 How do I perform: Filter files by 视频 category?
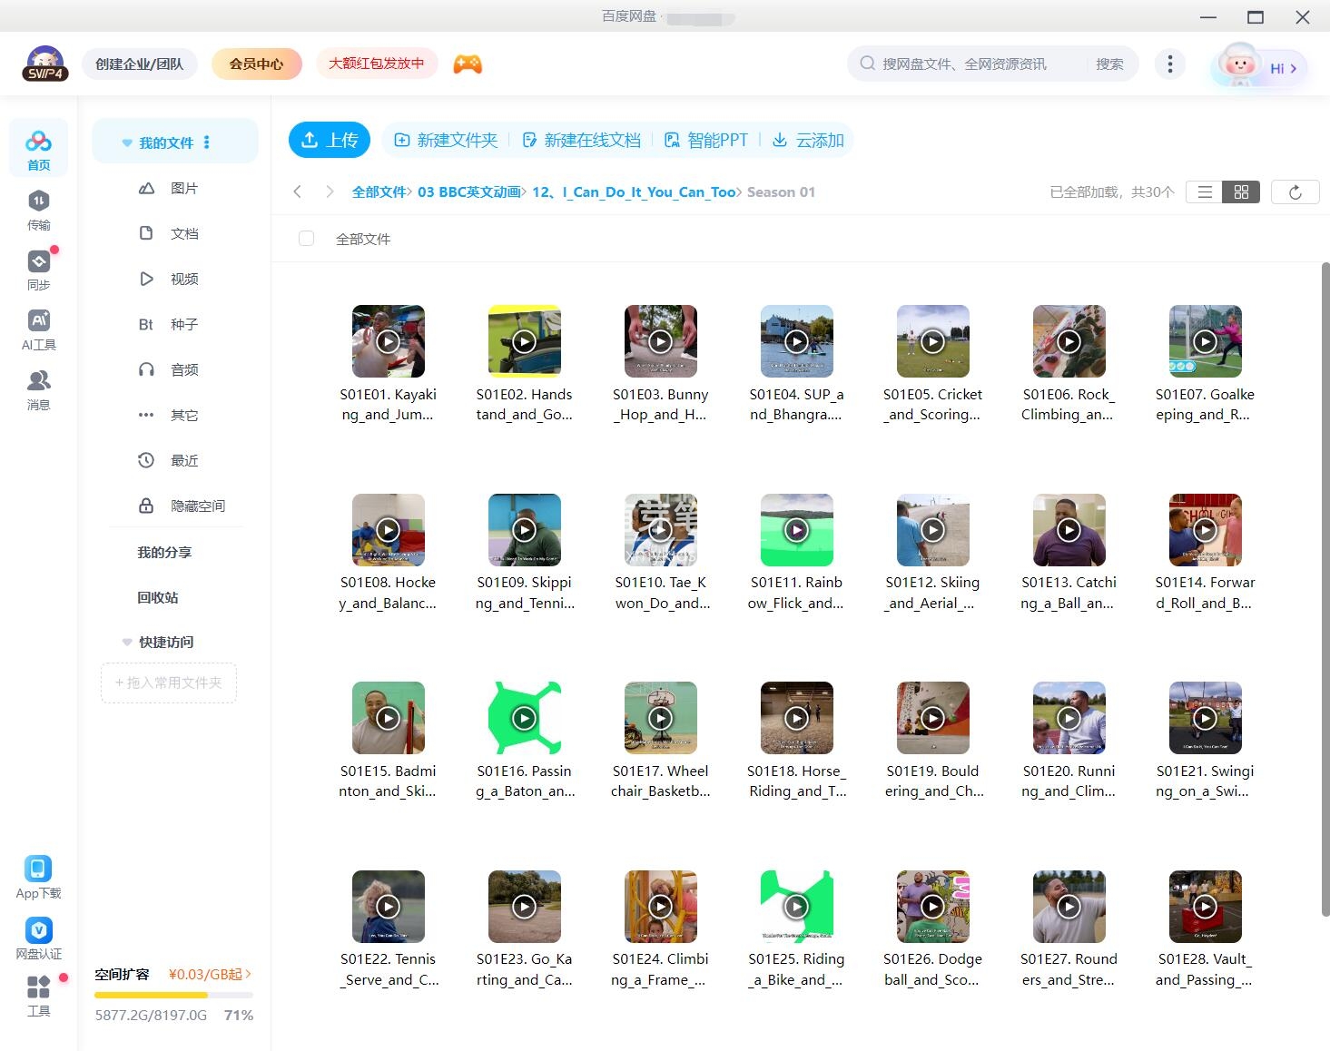183,279
